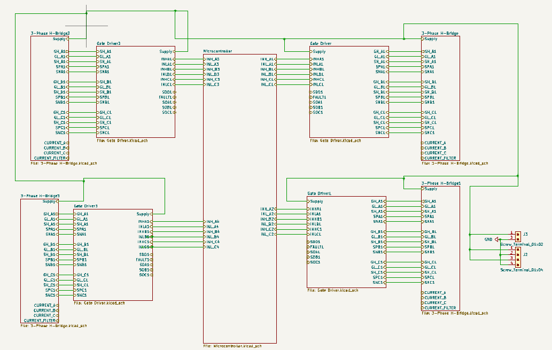Click SOC1 pin on Gate Driver2 sheet
552x350 pixels.
tap(169, 112)
